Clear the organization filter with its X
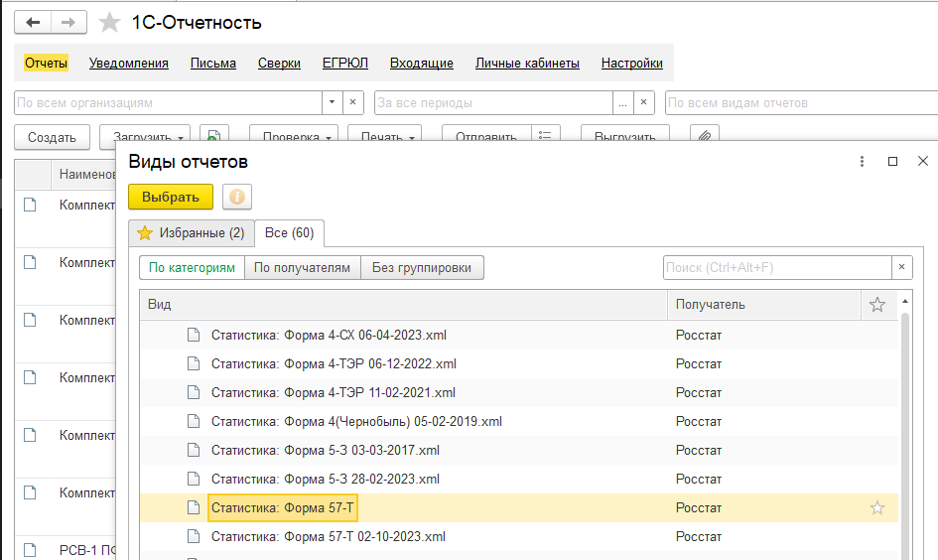This screenshot has height=560, width=938. 353,103
